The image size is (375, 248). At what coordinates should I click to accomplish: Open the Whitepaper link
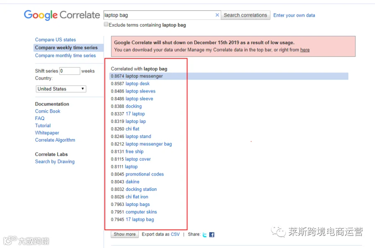coord(47,133)
